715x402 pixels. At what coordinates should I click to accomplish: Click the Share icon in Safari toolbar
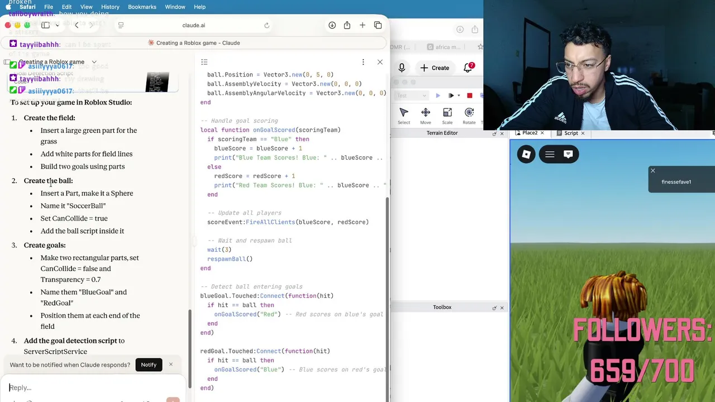[347, 25]
